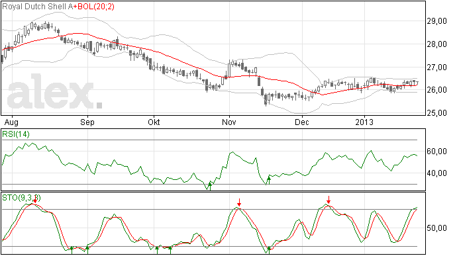Screen dimensions: 457x256
Task: Select the '2013' year label
Action: (364, 122)
